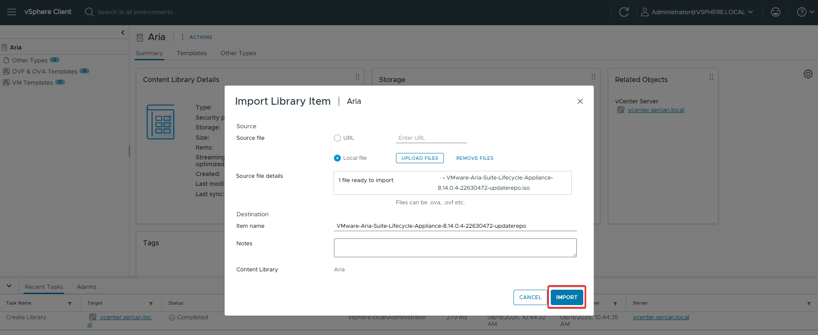Click the Content Library Details drag handle
Viewport: 818px width, 335px height.
[x=357, y=77]
